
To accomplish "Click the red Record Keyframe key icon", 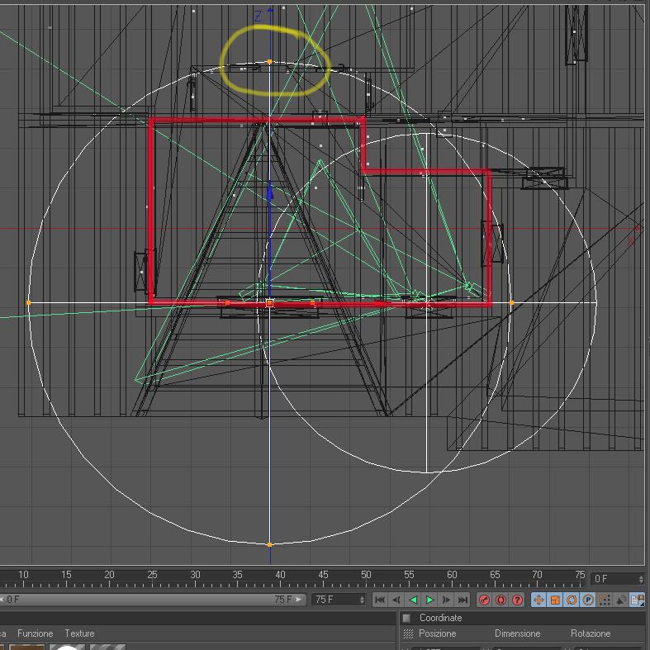I will point(484,600).
